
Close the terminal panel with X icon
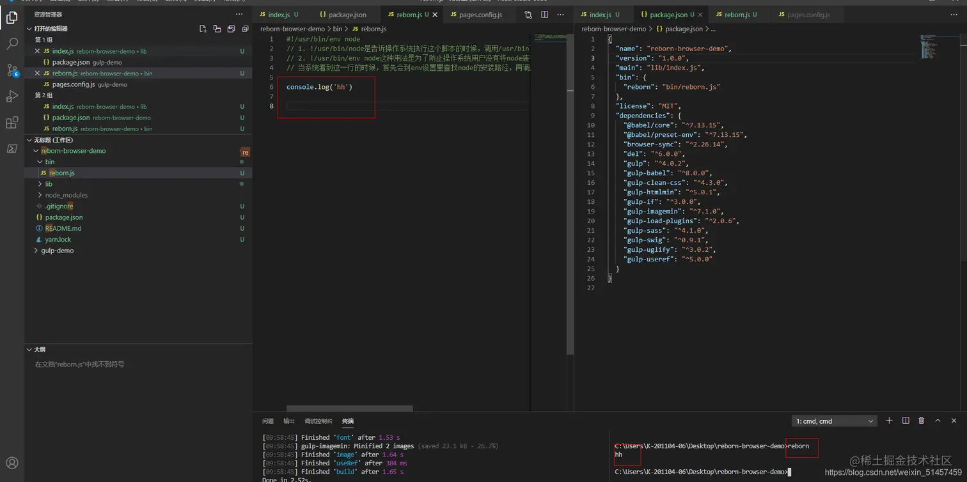[x=954, y=421]
